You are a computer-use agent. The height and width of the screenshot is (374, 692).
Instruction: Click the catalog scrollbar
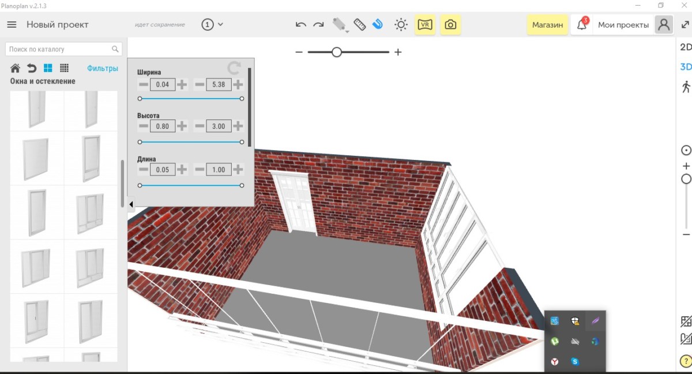click(x=122, y=184)
